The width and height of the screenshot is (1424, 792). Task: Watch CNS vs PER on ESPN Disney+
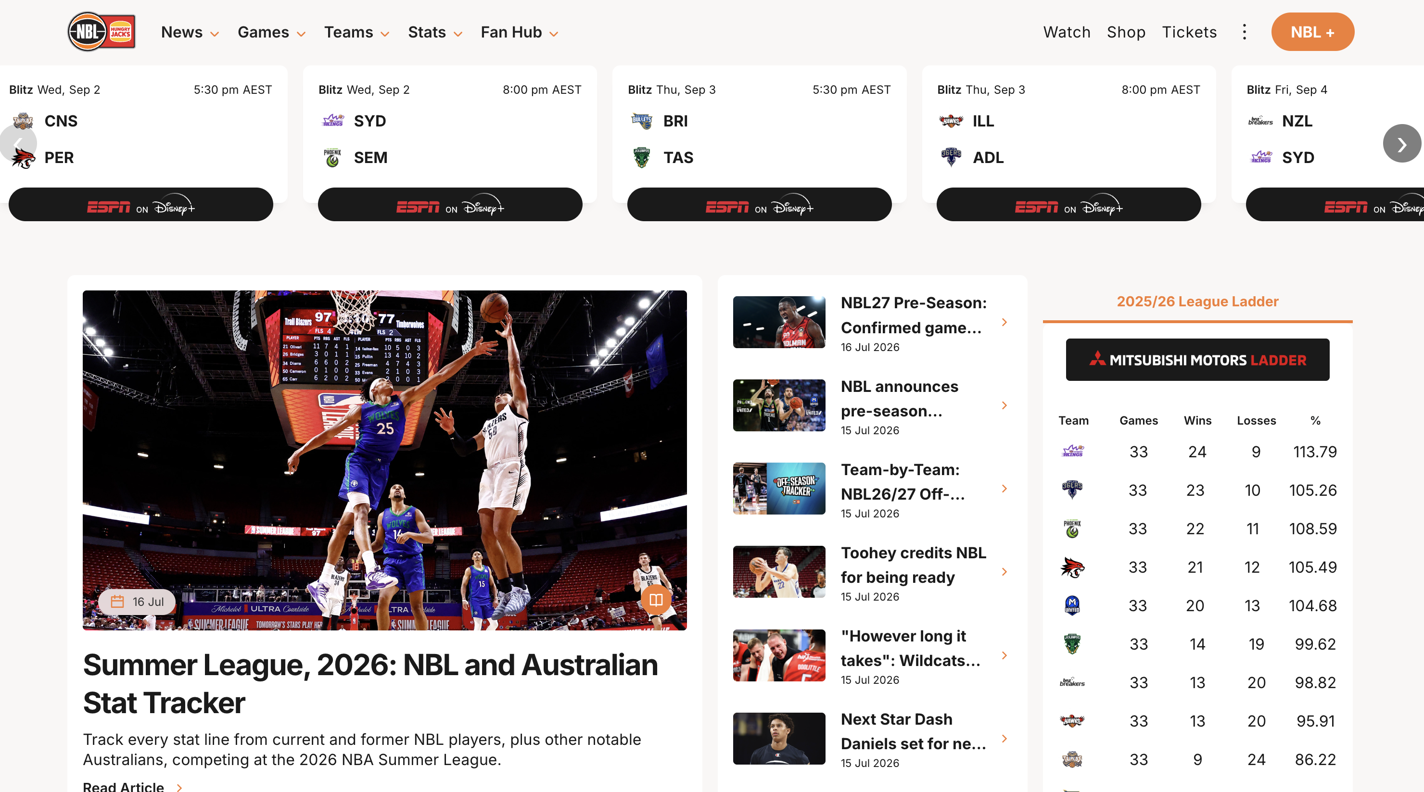pyautogui.click(x=140, y=204)
